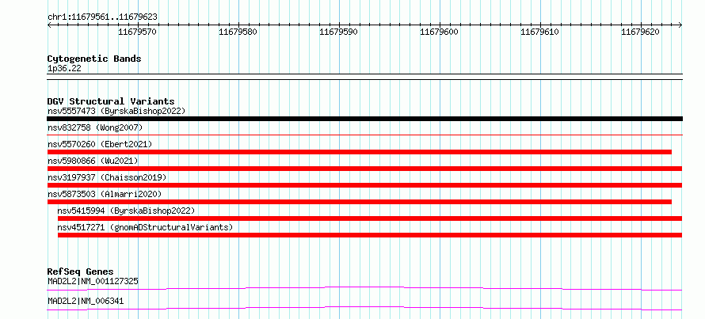The height and width of the screenshot is (319, 705).
Task: Click the left arrow of the ruler
Action: coord(49,25)
